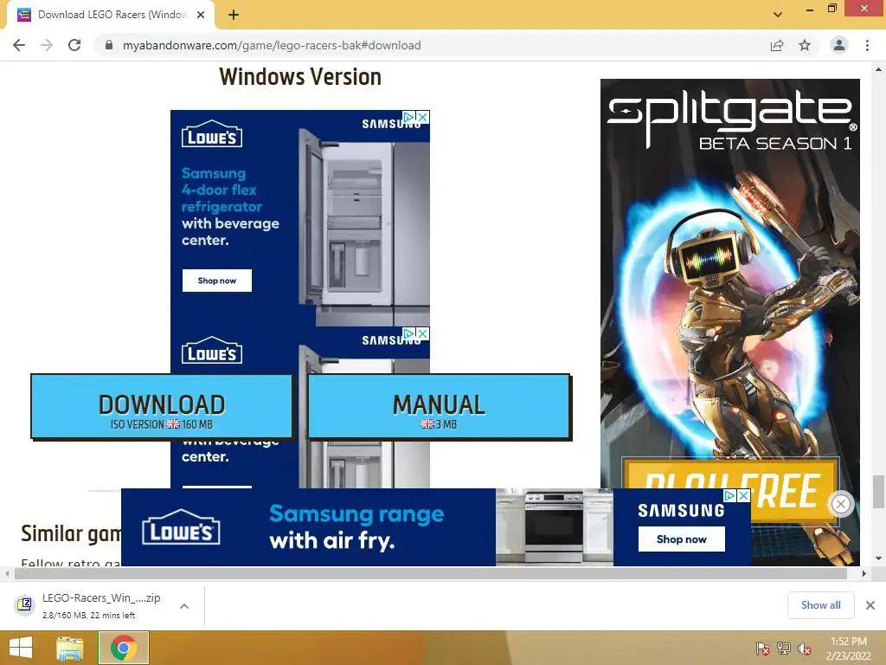Download the Manual 3 MB

coord(439,406)
